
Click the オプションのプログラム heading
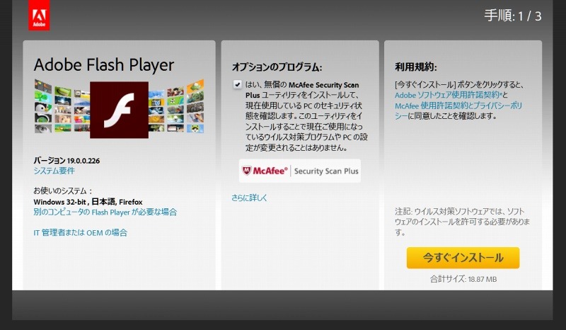point(277,67)
